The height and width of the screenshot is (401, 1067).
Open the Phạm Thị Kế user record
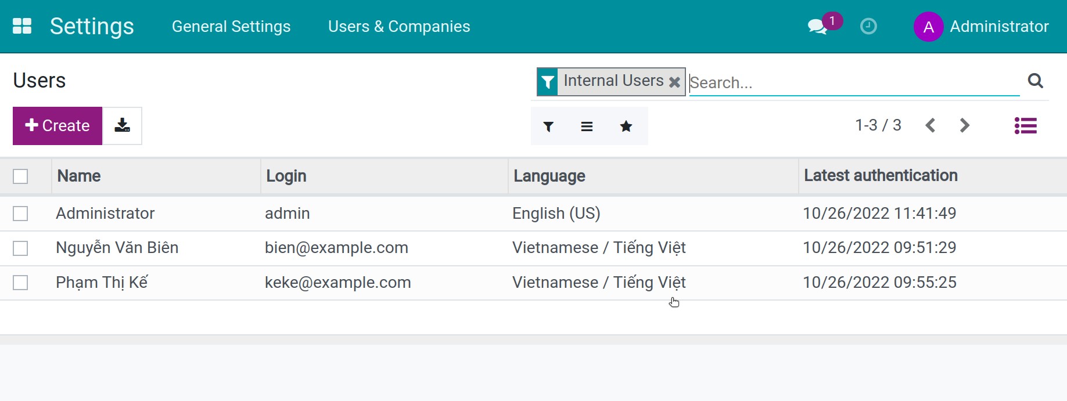102,283
